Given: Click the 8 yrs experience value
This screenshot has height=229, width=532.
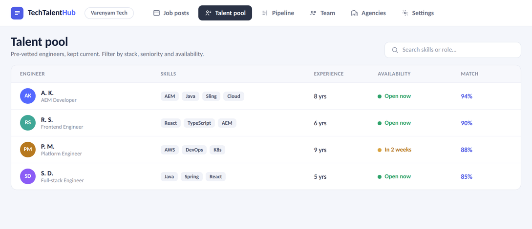Looking at the screenshot, I should click(320, 96).
